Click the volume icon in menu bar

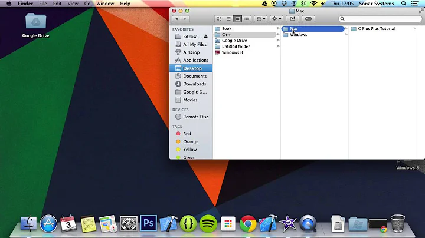[x=323, y=4]
